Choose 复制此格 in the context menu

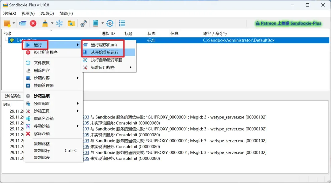pyautogui.click(x=53, y=144)
